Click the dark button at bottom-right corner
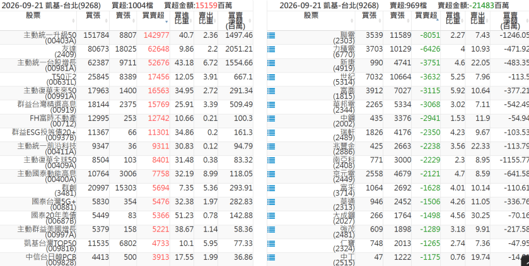Image resolution: width=529 pixels, height=266 pixels. tap(525, 260)
